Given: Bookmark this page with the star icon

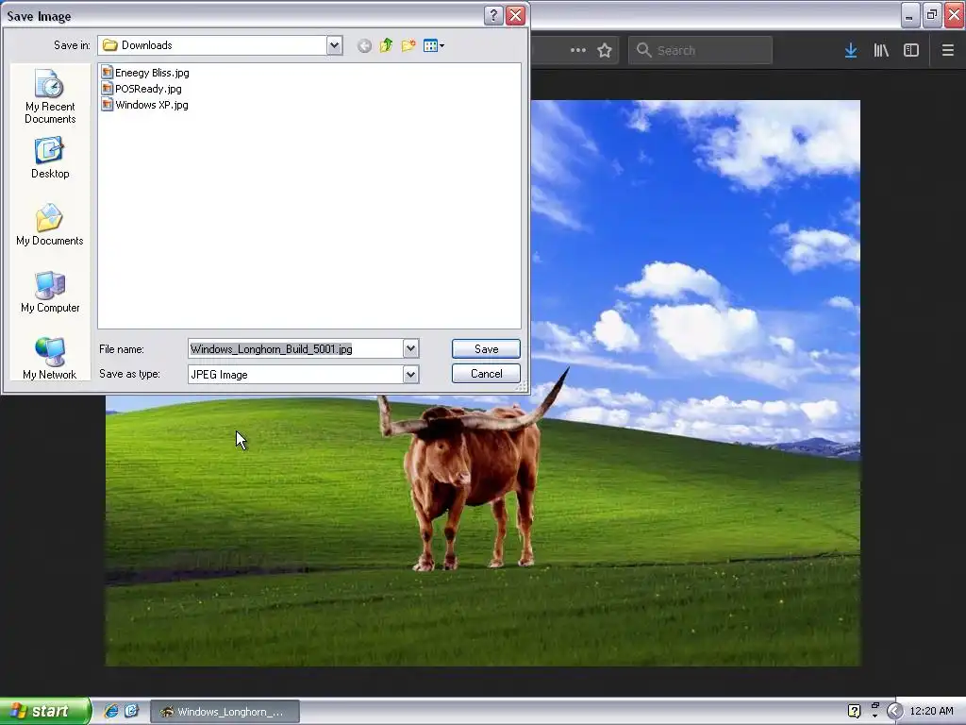Looking at the screenshot, I should (x=605, y=50).
